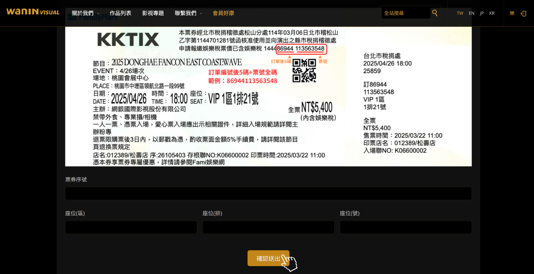The width and height of the screenshot is (534, 274).
Task: Open the 會員好康 menu item
Action: [223, 13]
